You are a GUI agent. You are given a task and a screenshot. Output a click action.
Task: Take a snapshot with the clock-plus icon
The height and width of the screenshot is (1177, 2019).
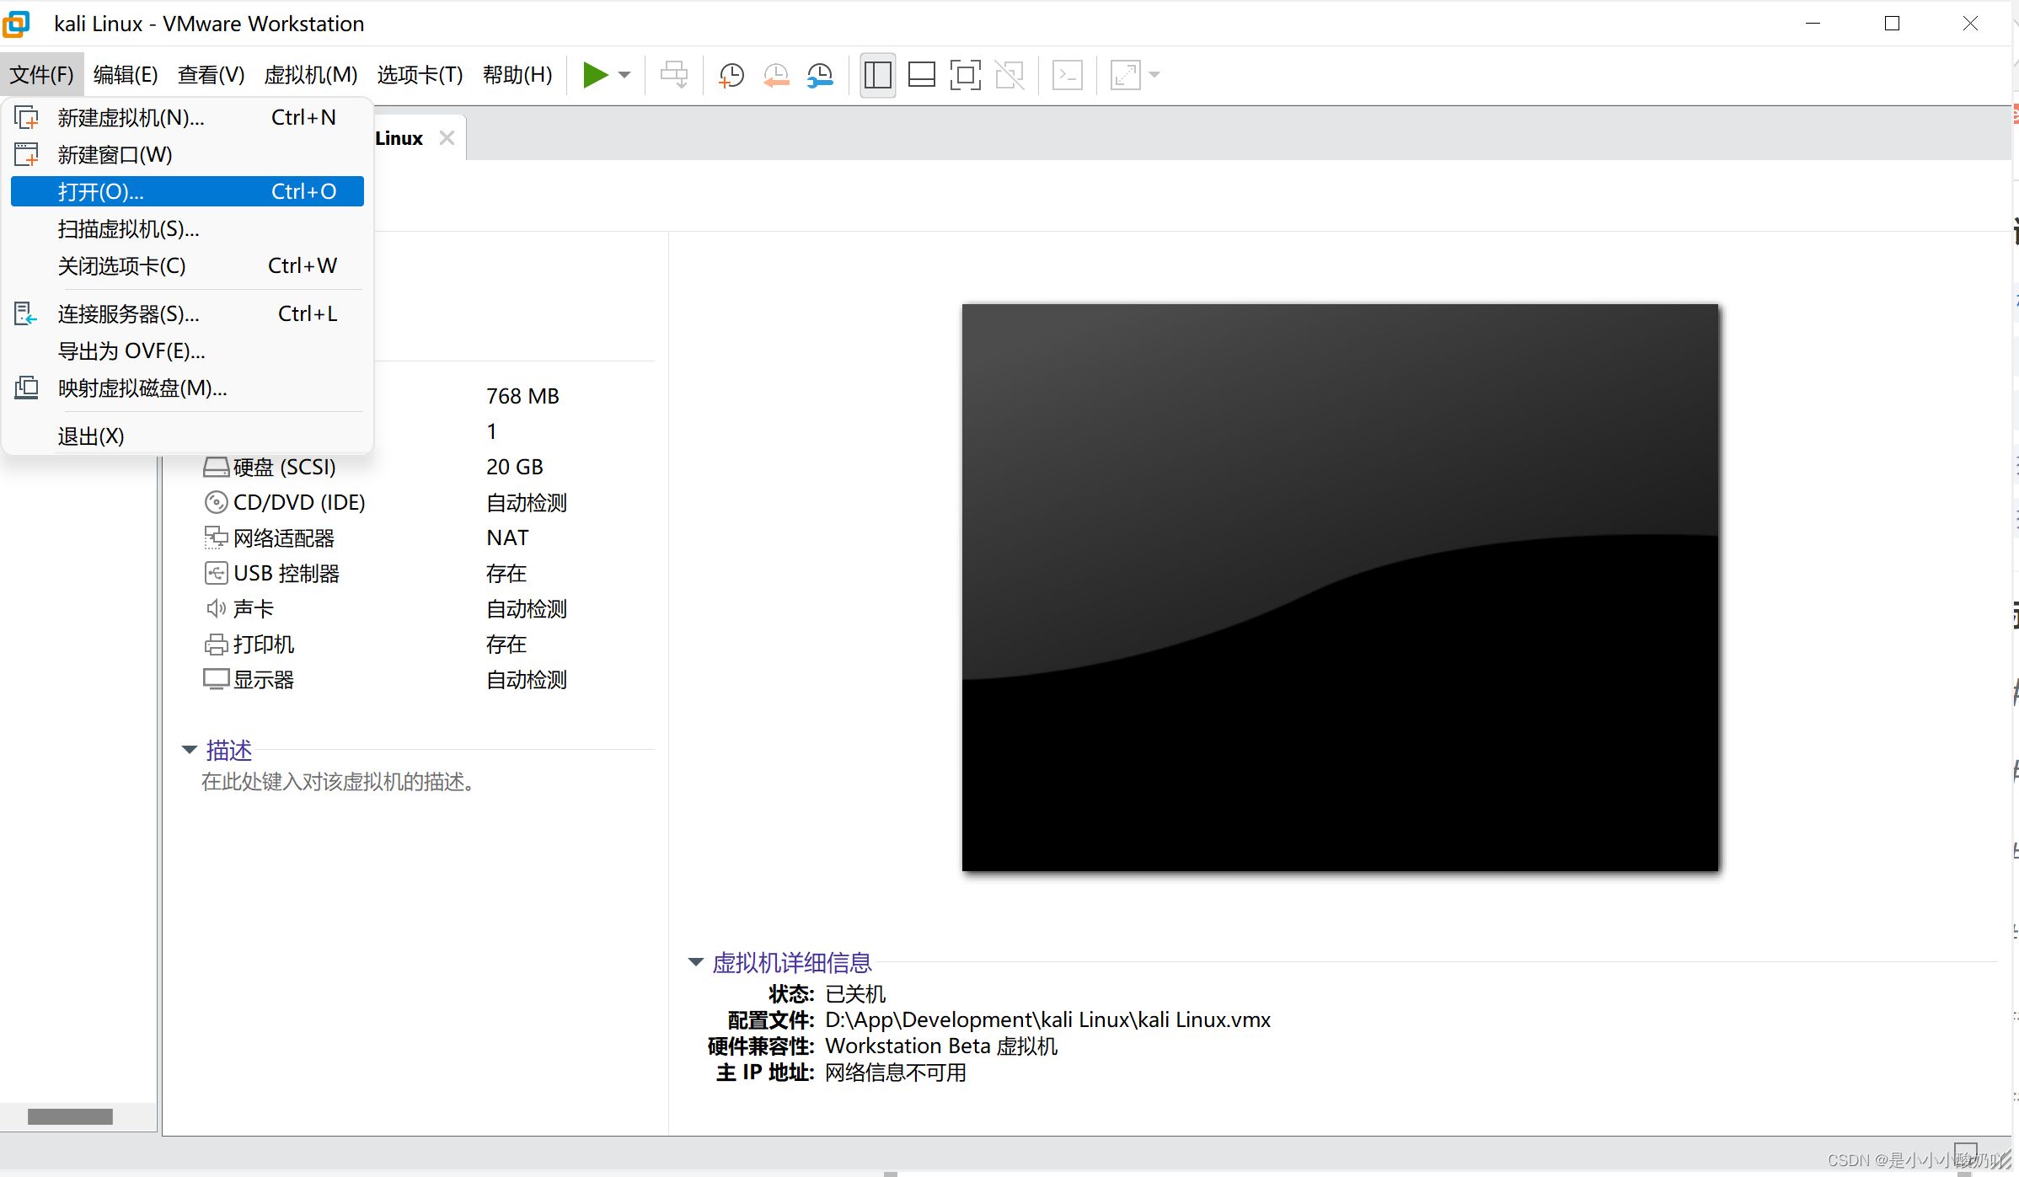point(731,75)
